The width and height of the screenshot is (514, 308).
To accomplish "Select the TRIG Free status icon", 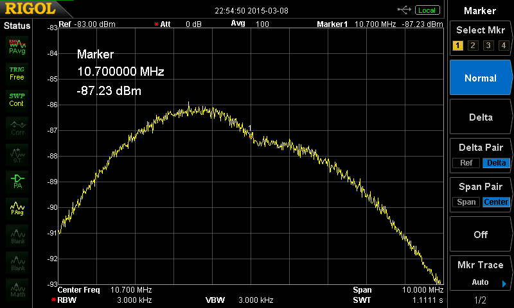I will [17, 74].
